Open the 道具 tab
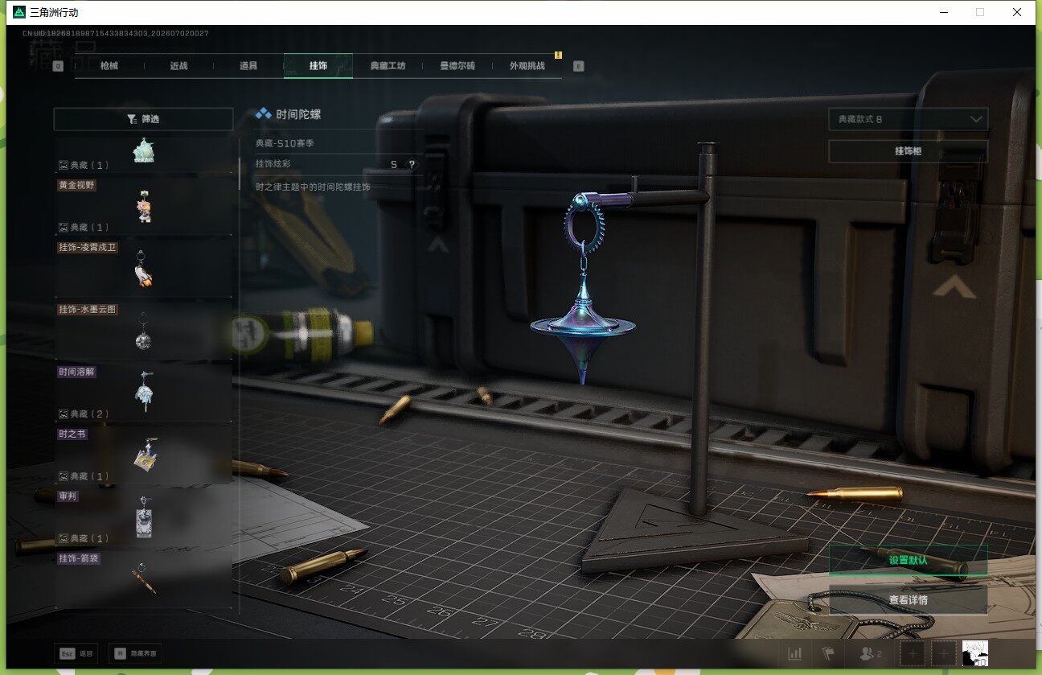Viewport: 1042px width, 675px height. [x=248, y=66]
